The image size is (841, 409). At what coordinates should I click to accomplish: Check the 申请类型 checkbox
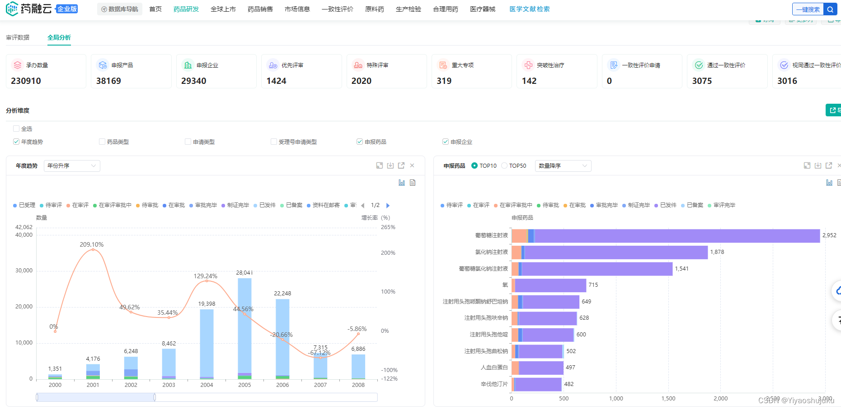(x=188, y=142)
